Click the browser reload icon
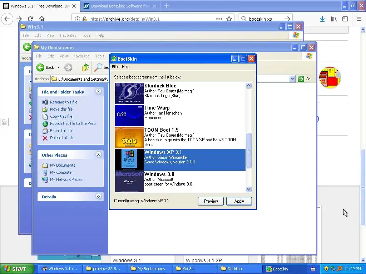 point(31,19)
